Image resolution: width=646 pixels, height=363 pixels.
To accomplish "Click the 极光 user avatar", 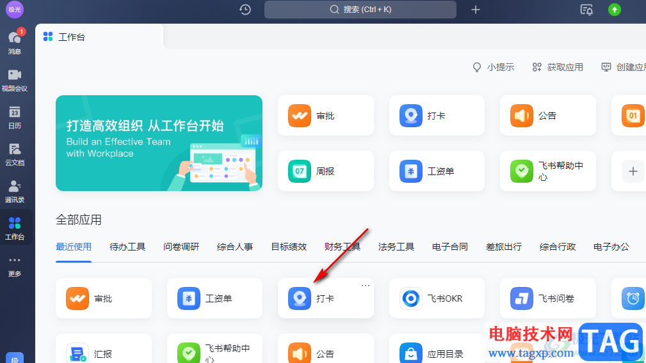I will click(15, 9).
